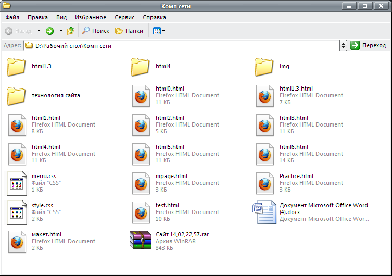Expand the Назад history dropdown arrow

[39, 31]
